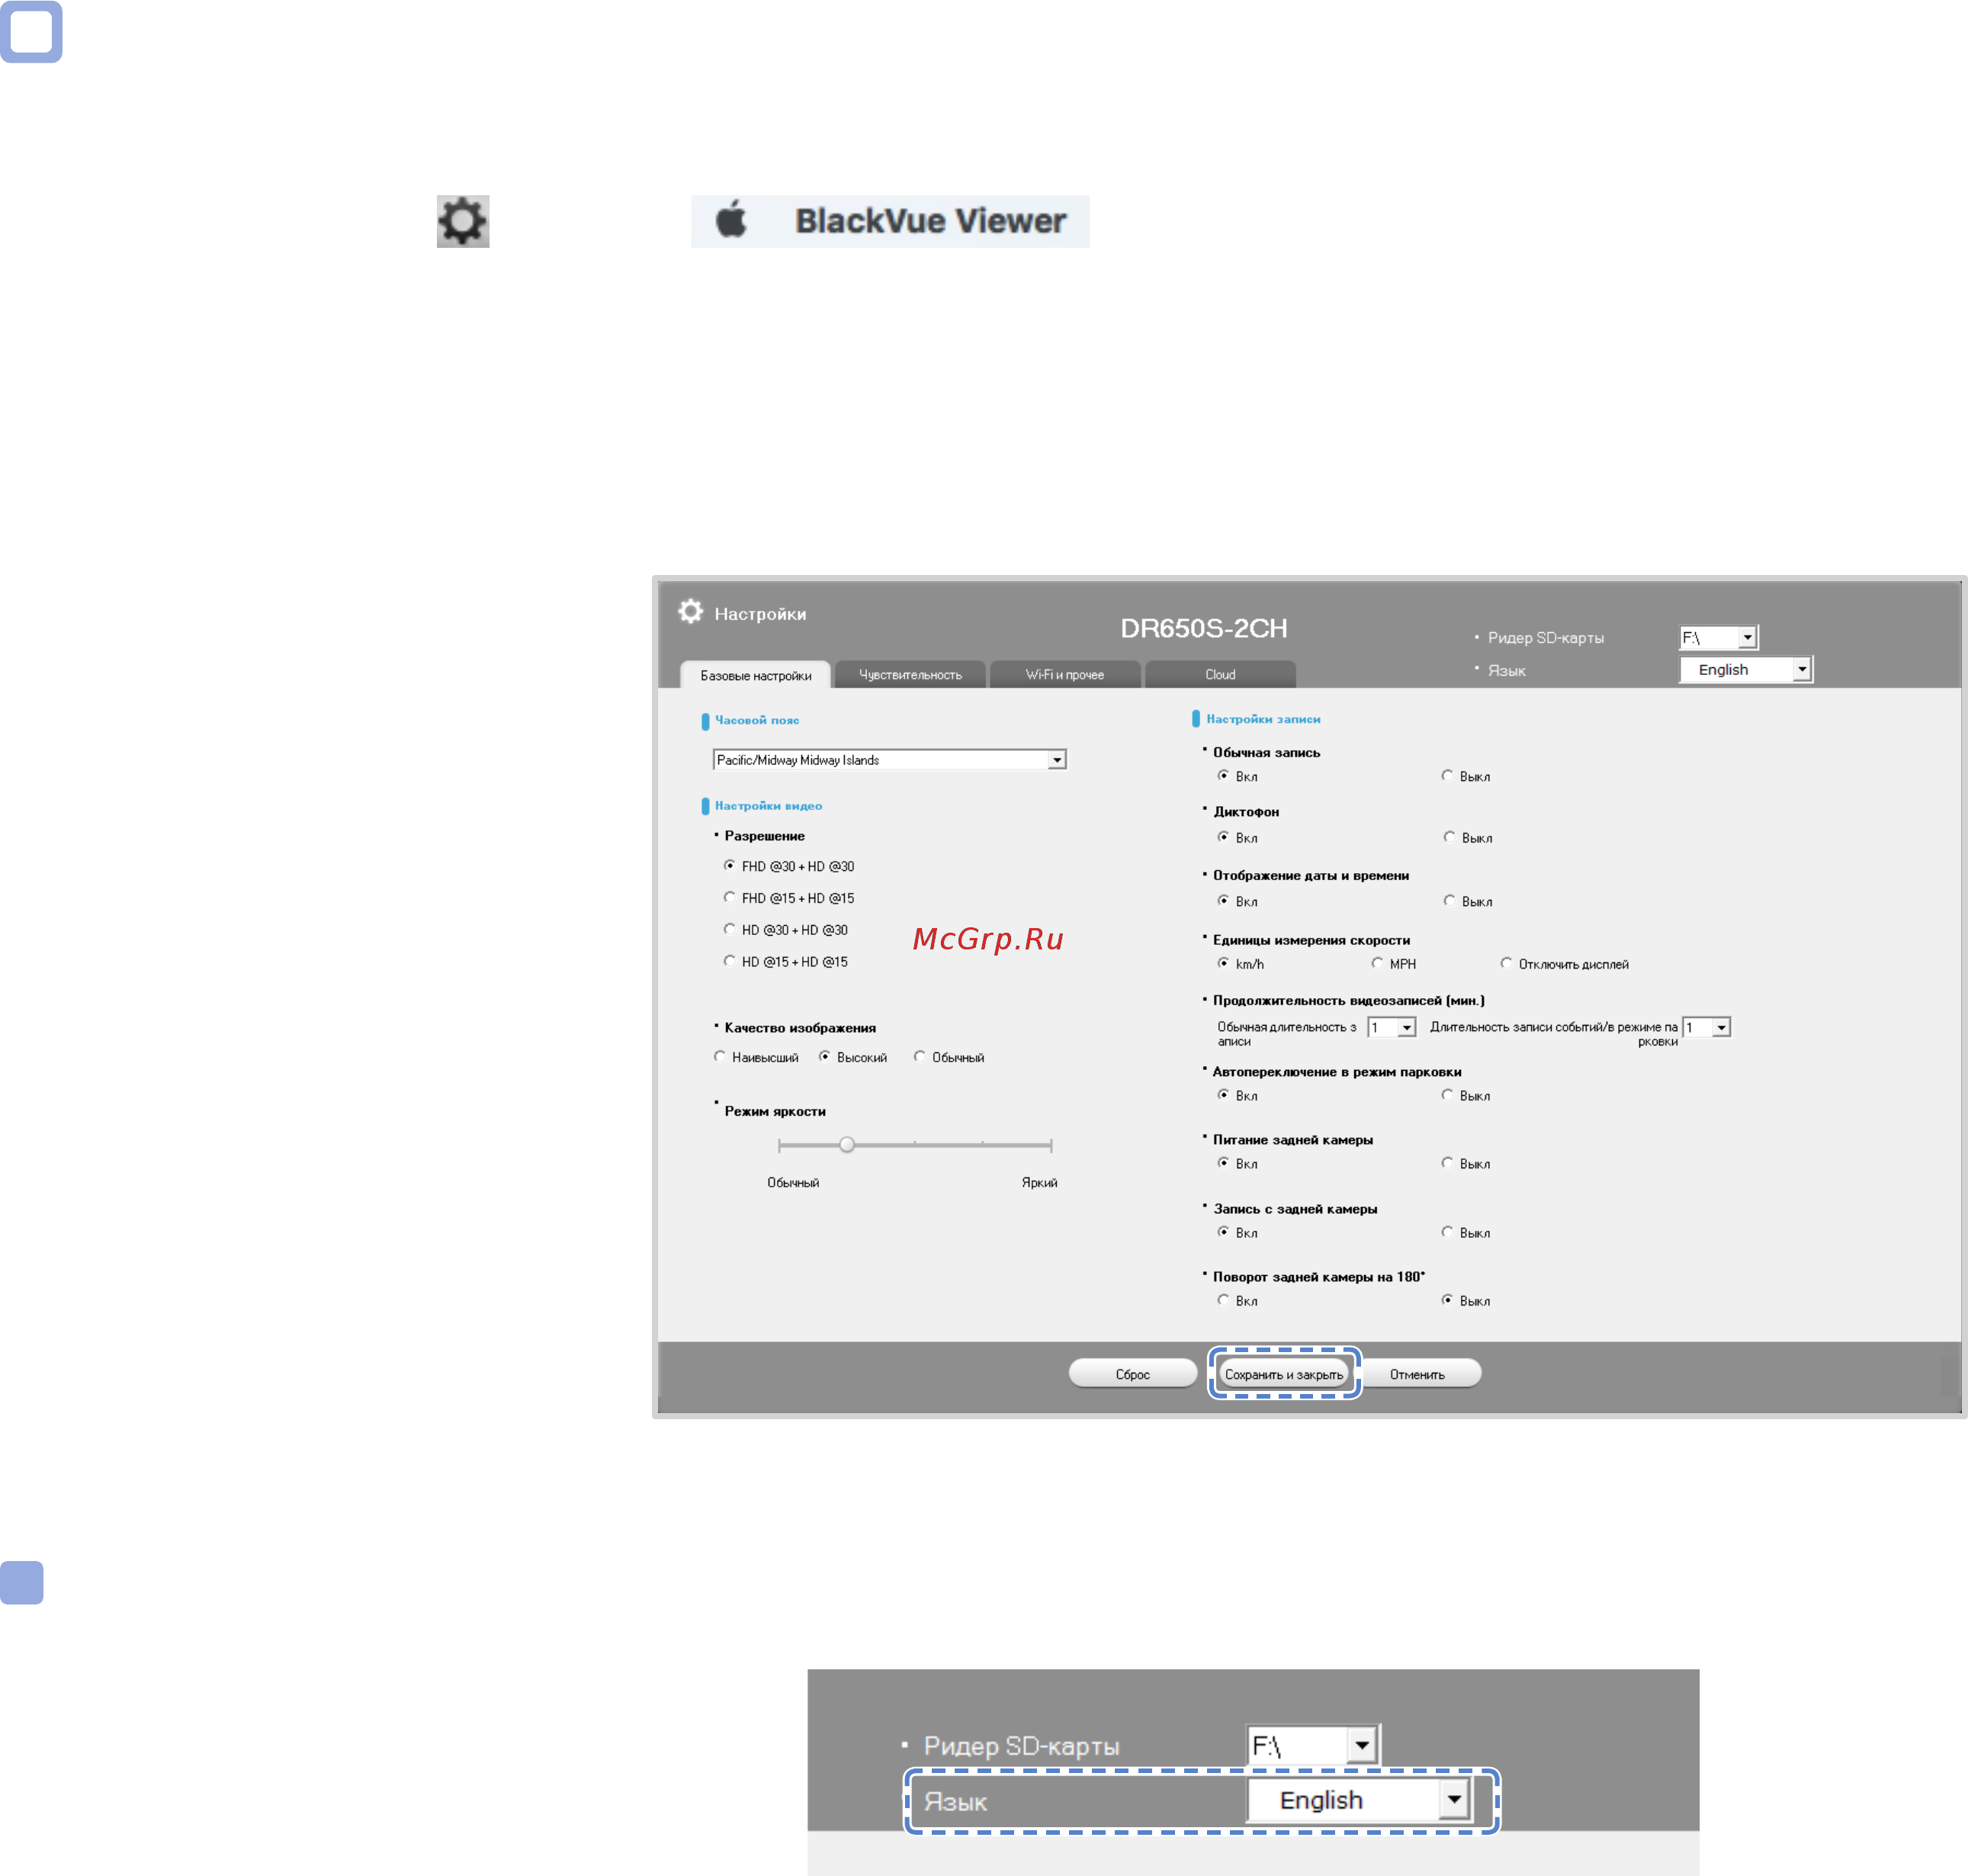Select FHD @30 + HD @30 resolution
Image resolution: width=1968 pixels, height=1876 pixels.
pos(730,866)
